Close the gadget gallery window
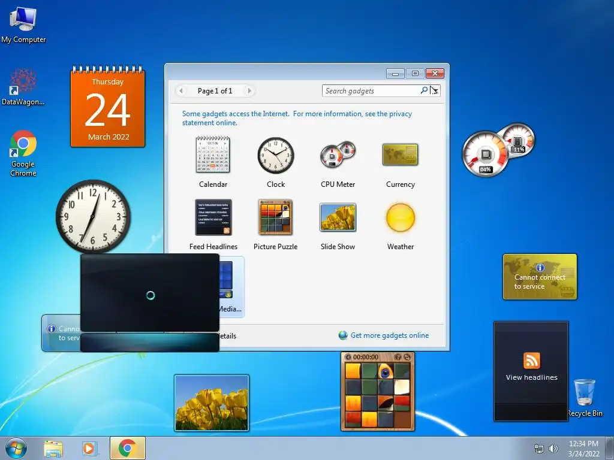 [435, 74]
